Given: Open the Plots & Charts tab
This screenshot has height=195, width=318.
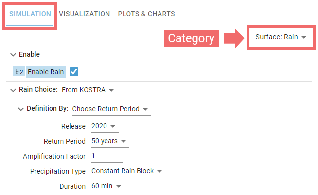Looking at the screenshot, I should point(146,14).
